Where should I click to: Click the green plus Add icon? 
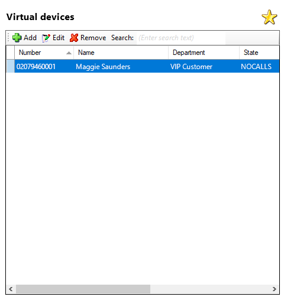(x=17, y=37)
